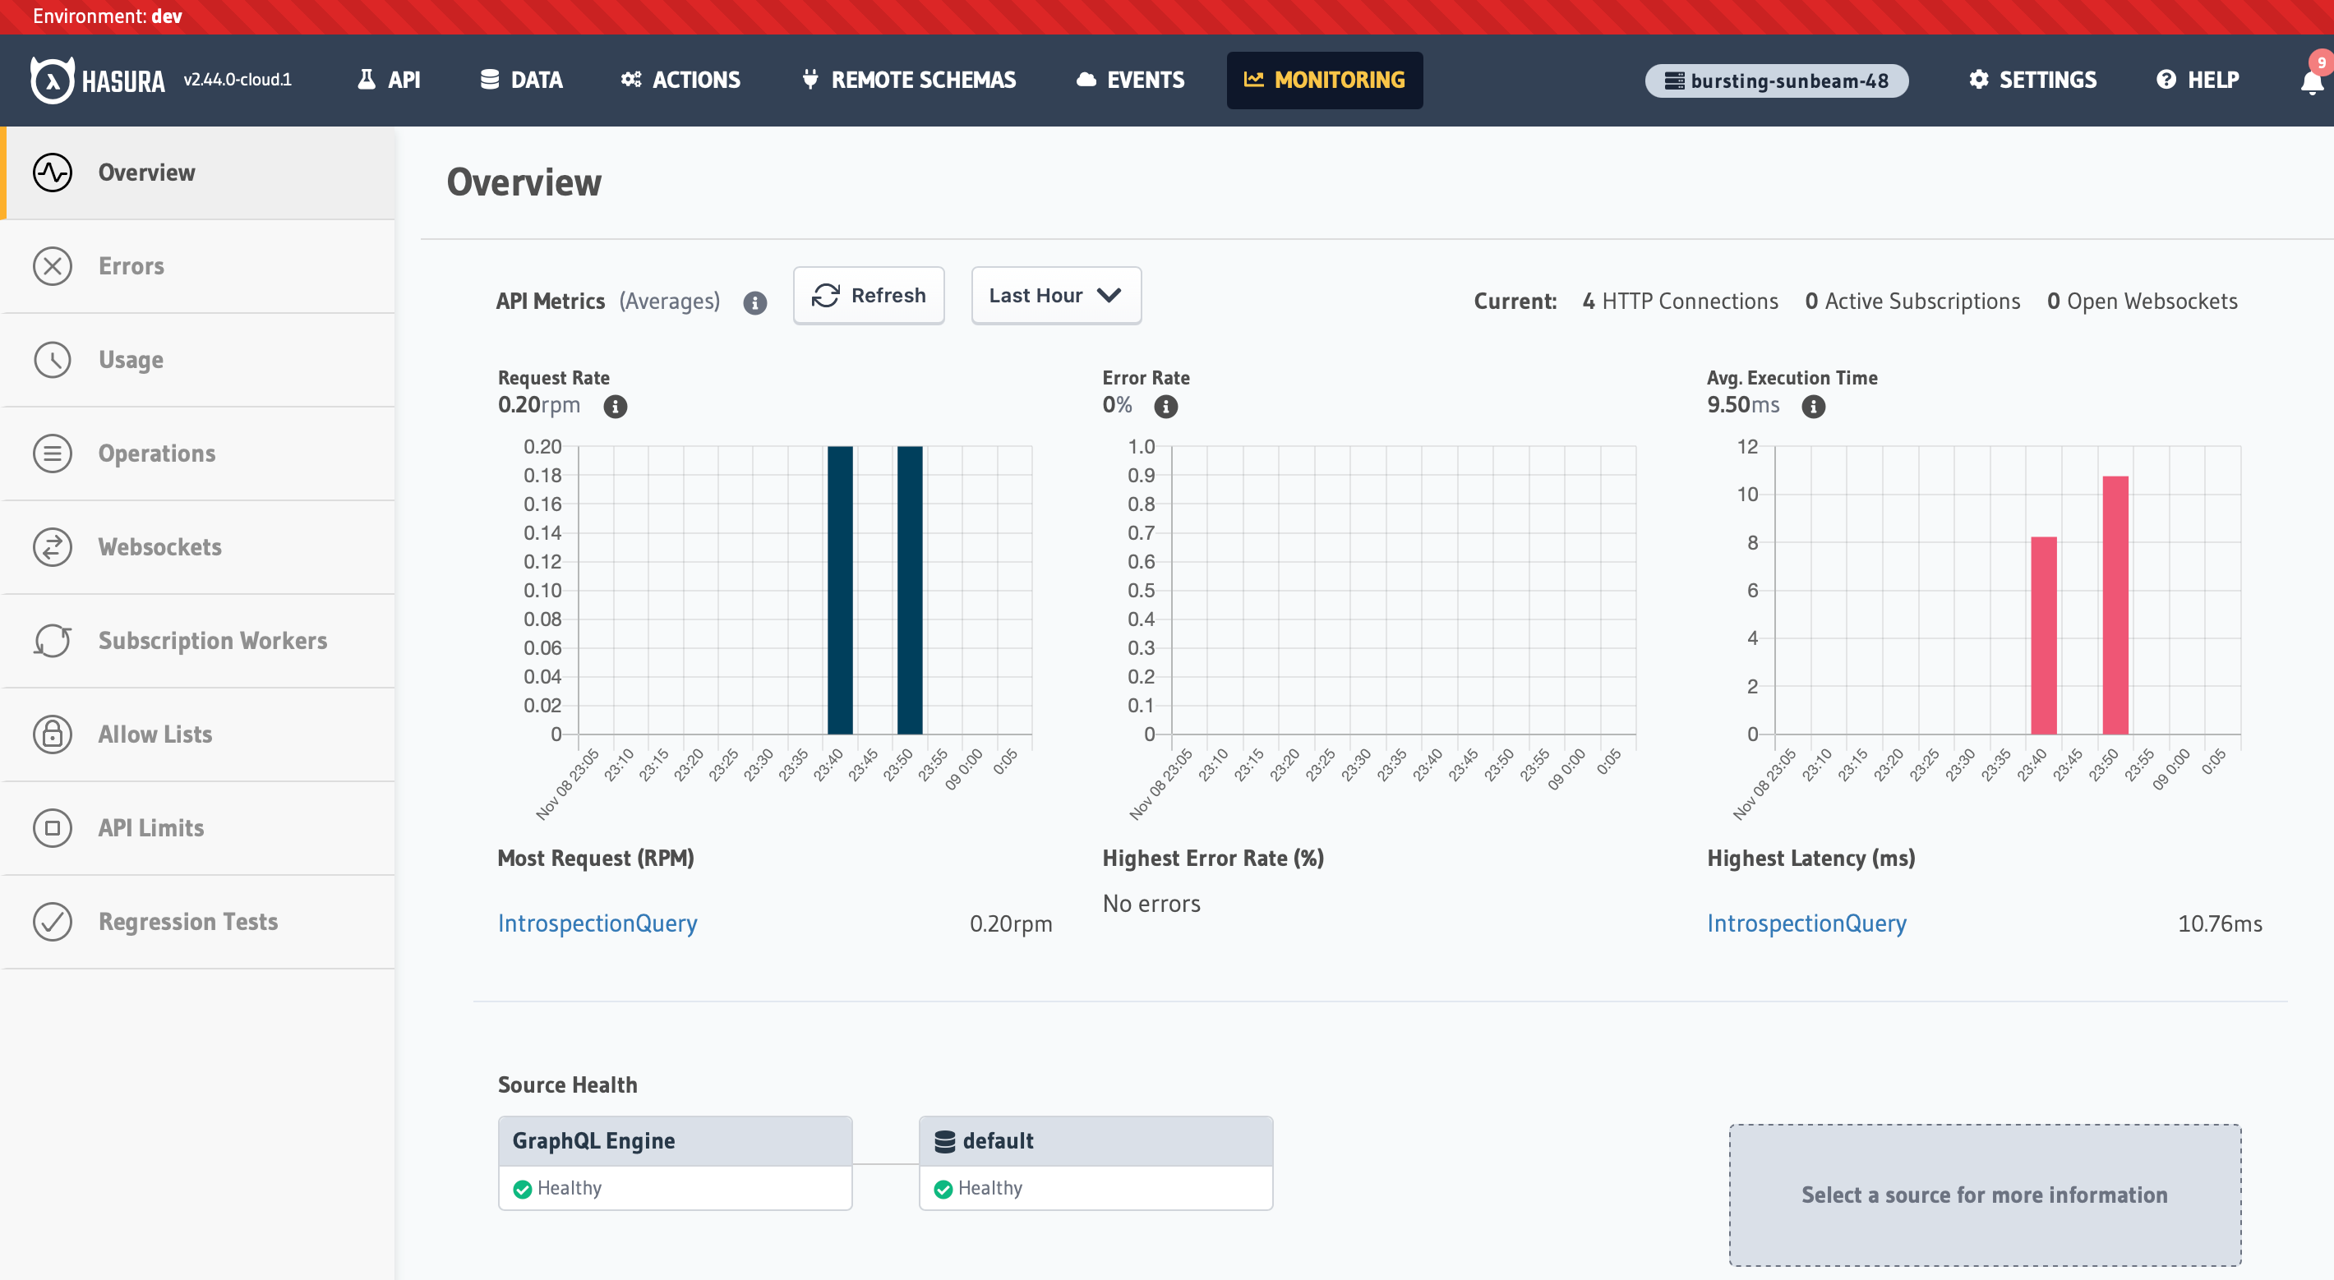Click Avg. Execution Time info icon
Image resolution: width=2334 pixels, height=1280 pixels.
[x=1813, y=407]
